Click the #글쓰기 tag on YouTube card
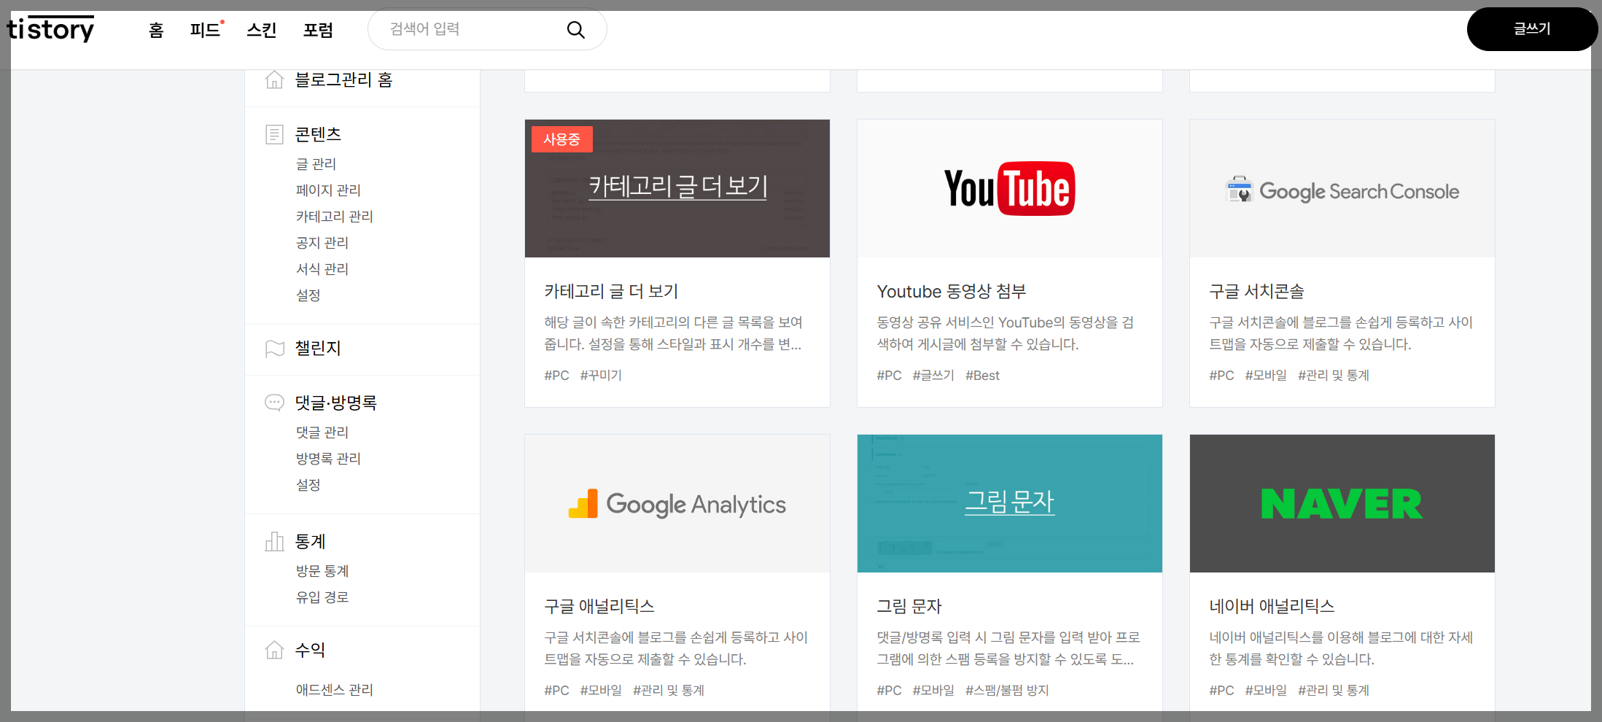This screenshot has width=1602, height=722. [x=933, y=376]
